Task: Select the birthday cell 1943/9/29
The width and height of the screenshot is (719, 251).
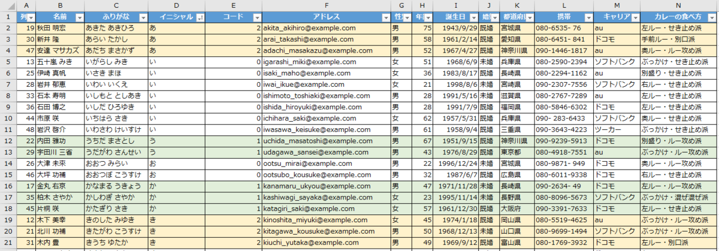Action: pos(456,28)
